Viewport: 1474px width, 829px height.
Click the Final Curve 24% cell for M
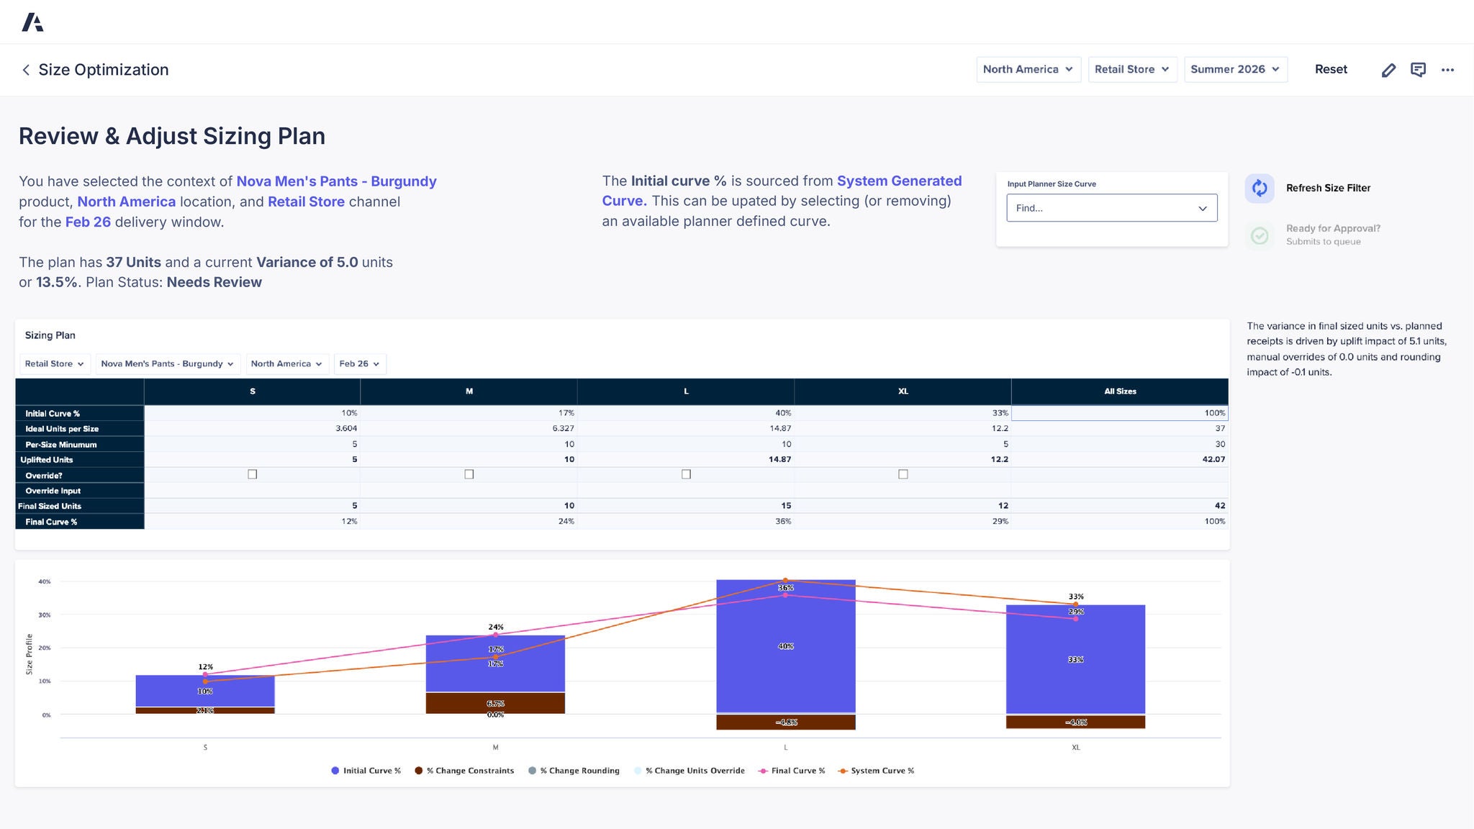(469, 522)
